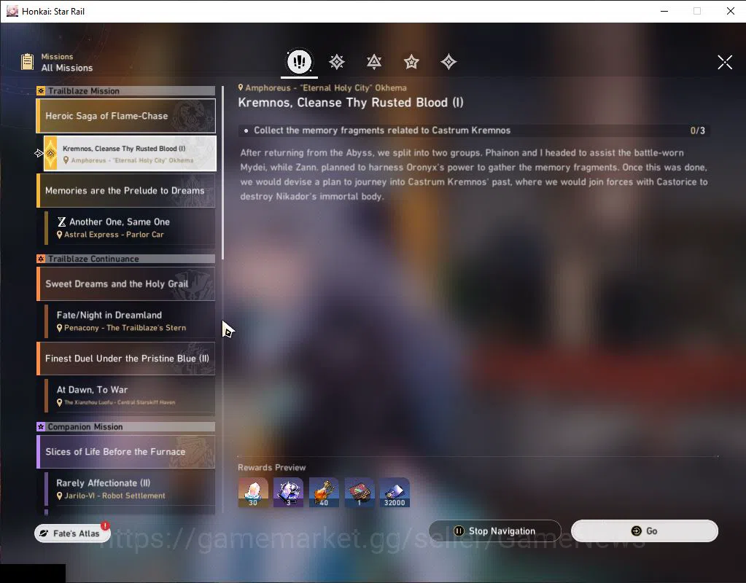Image resolution: width=746 pixels, height=583 pixels.
Task: Click the Companion Mission section header
Action: point(126,426)
